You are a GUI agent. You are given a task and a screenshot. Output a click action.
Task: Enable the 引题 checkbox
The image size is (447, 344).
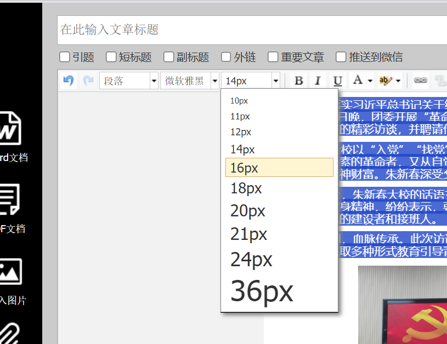[x=65, y=57]
